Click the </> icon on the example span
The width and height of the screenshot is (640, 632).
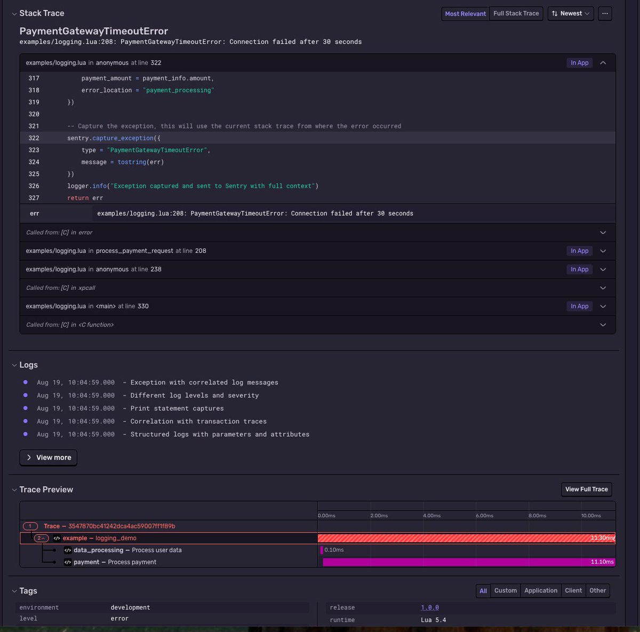57,538
